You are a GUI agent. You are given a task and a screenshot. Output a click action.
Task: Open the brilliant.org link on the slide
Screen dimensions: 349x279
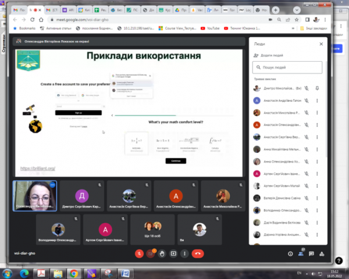38,169
